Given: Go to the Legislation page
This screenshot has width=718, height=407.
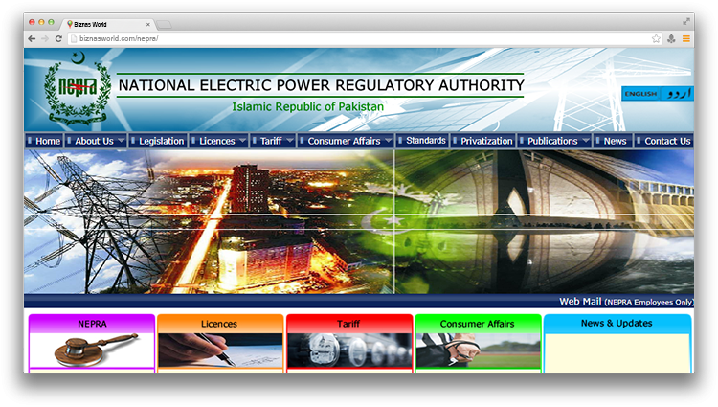Looking at the screenshot, I should pos(158,141).
